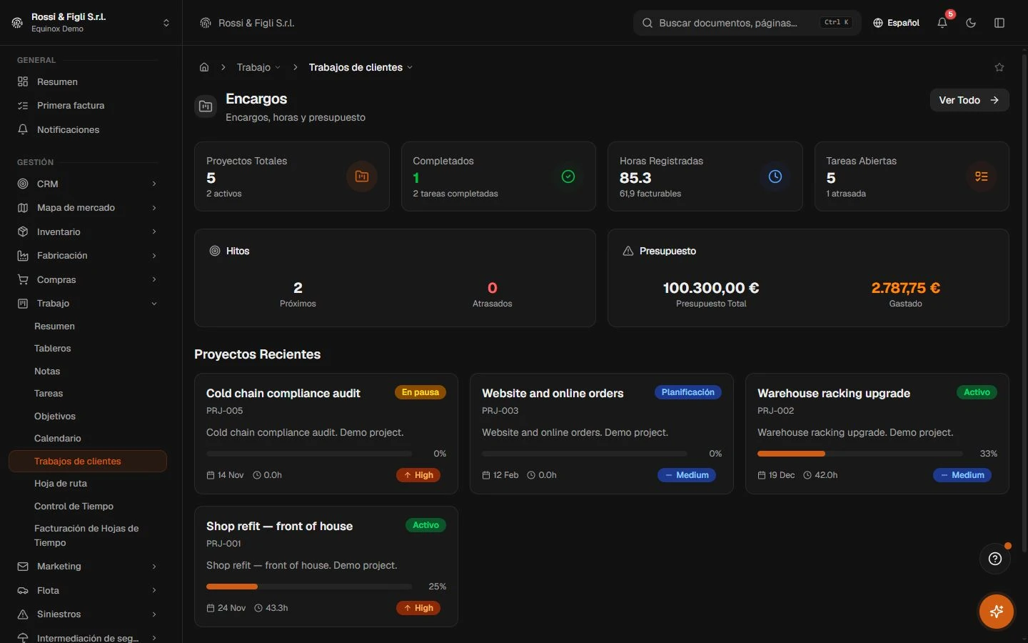Expand the Trabajo breadcrumb dropdown
The height and width of the screenshot is (643, 1028).
point(258,67)
